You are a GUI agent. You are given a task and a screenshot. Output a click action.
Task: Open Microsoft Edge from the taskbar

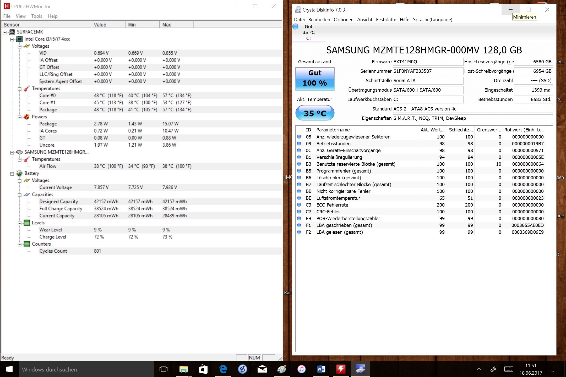[x=223, y=369]
